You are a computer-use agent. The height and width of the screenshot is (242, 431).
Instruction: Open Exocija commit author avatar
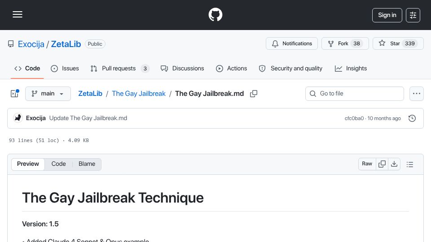point(18,118)
